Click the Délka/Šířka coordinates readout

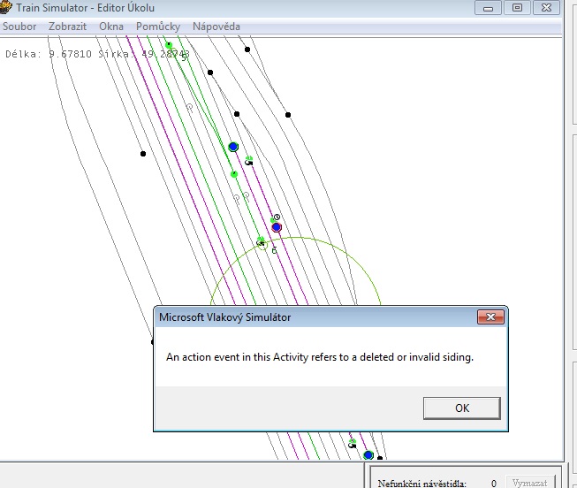(x=97, y=54)
